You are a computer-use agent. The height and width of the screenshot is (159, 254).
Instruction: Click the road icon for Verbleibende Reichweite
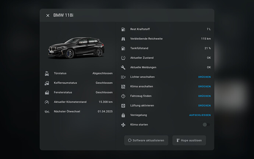[x=123, y=39]
